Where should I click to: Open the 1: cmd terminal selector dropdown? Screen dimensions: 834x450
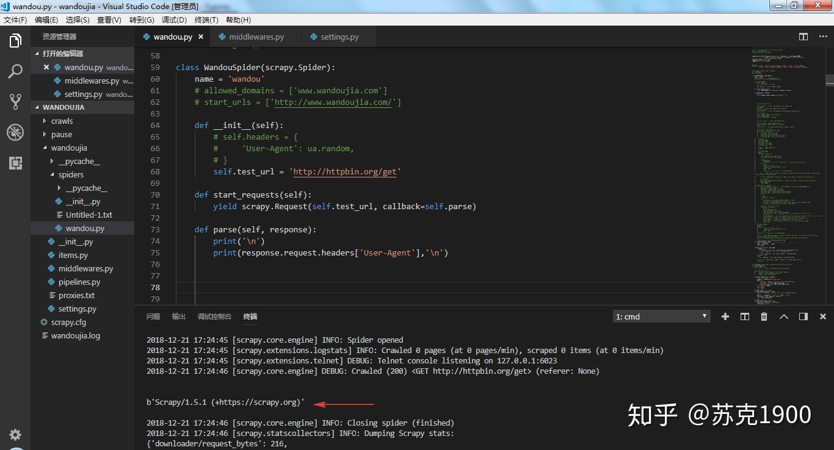click(x=661, y=316)
